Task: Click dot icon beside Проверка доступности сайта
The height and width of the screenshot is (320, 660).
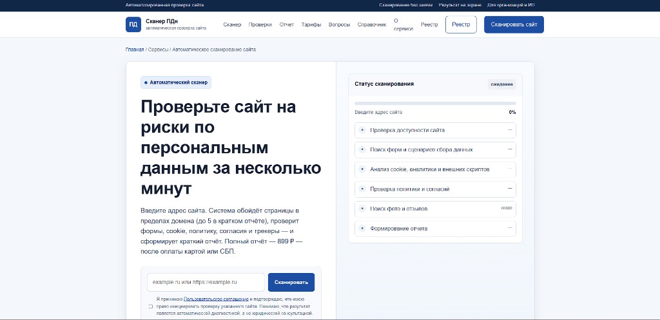Action: pos(362,130)
